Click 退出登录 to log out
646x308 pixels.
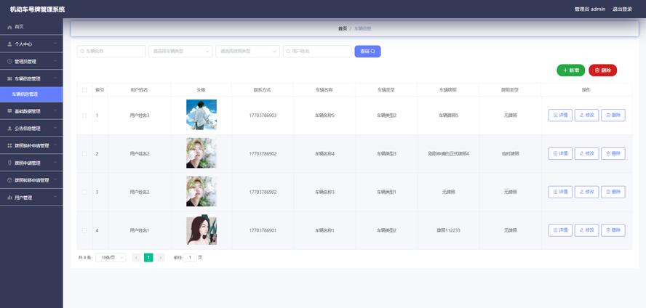tap(622, 9)
